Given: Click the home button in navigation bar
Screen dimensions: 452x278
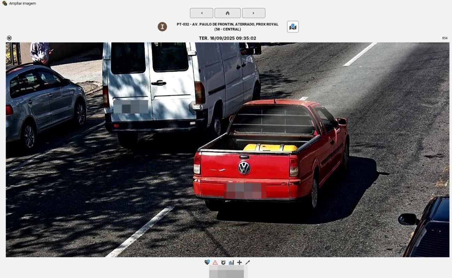Looking at the screenshot, I should click(x=228, y=13).
